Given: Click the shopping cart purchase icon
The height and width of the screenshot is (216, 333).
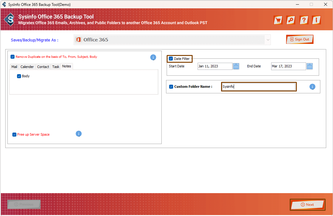Looking at the screenshot, I should tap(278, 20).
